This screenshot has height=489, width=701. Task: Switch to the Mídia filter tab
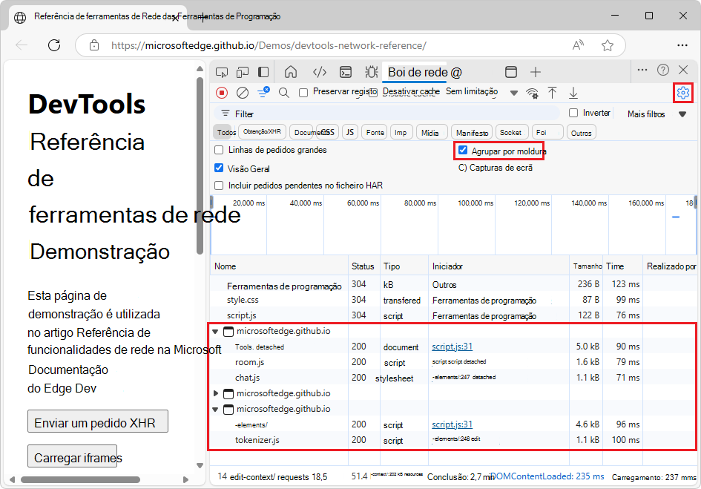coord(431,131)
